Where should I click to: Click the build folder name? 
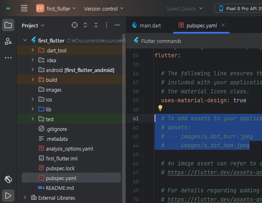(x=52, y=80)
